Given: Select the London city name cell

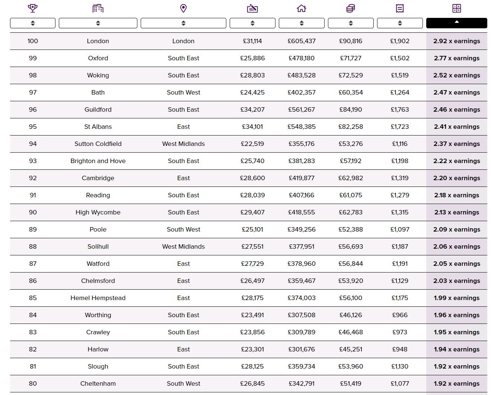Looking at the screenshot, I should pos(98,41).
